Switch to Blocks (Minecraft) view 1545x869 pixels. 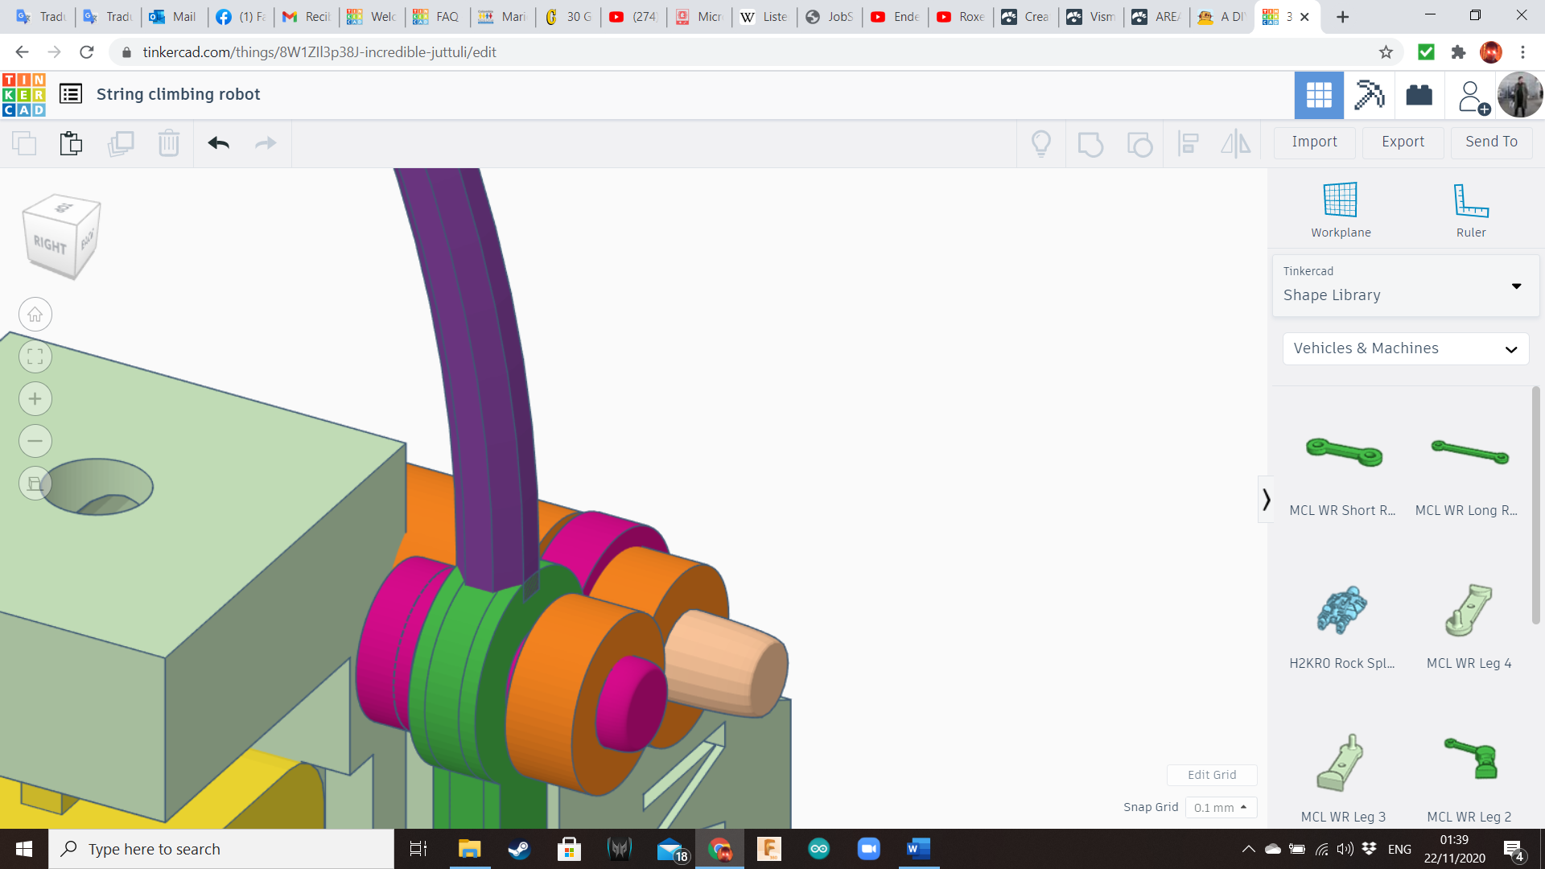pos(1369,95)
